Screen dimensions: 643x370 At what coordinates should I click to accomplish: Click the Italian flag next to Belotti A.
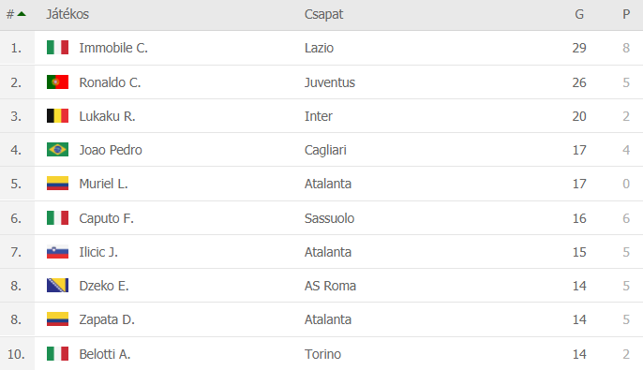[57, 354]
